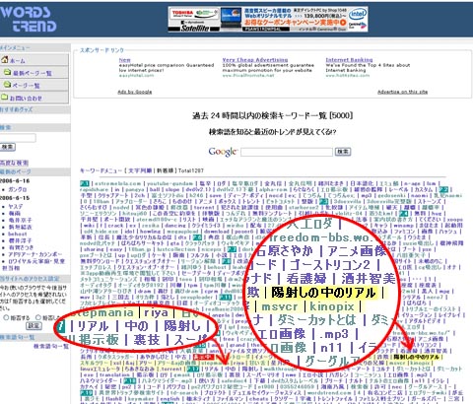Click the folder icon beside お問い合わせ

click(5, 97)
